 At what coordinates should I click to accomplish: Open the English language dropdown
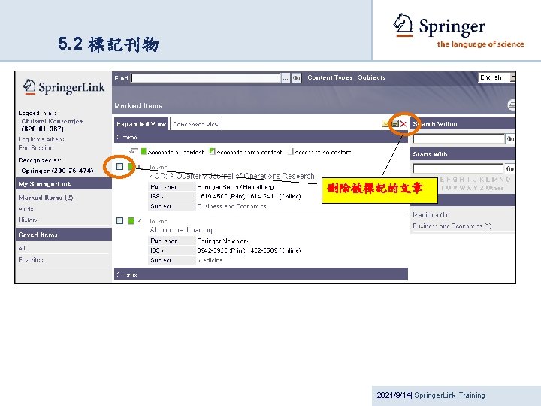coord(497,77)
